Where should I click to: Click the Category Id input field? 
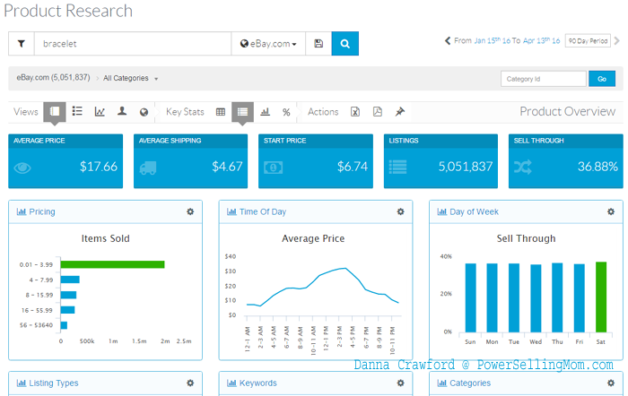pyautogui.click(x=544, y=79)
